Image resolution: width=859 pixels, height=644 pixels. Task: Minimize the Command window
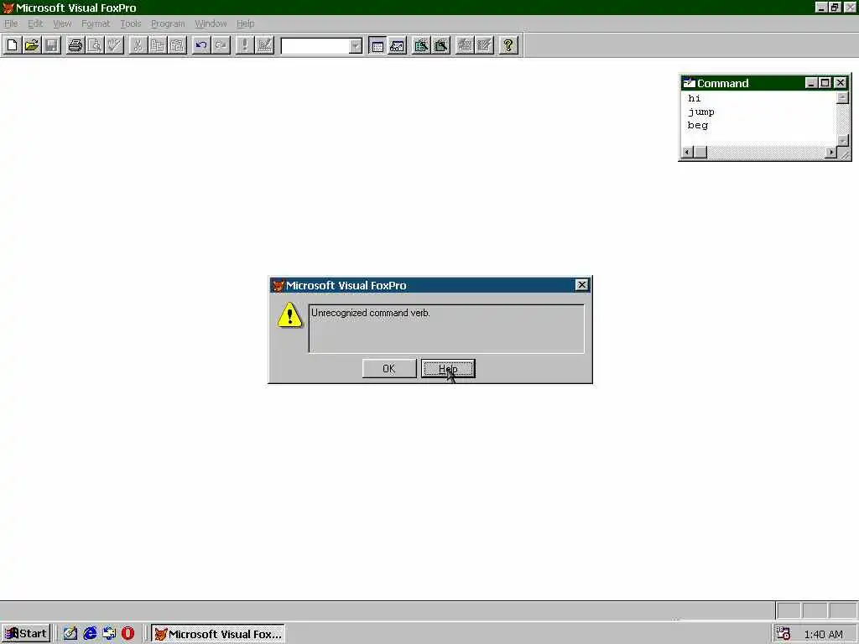[x=811, y=83]
